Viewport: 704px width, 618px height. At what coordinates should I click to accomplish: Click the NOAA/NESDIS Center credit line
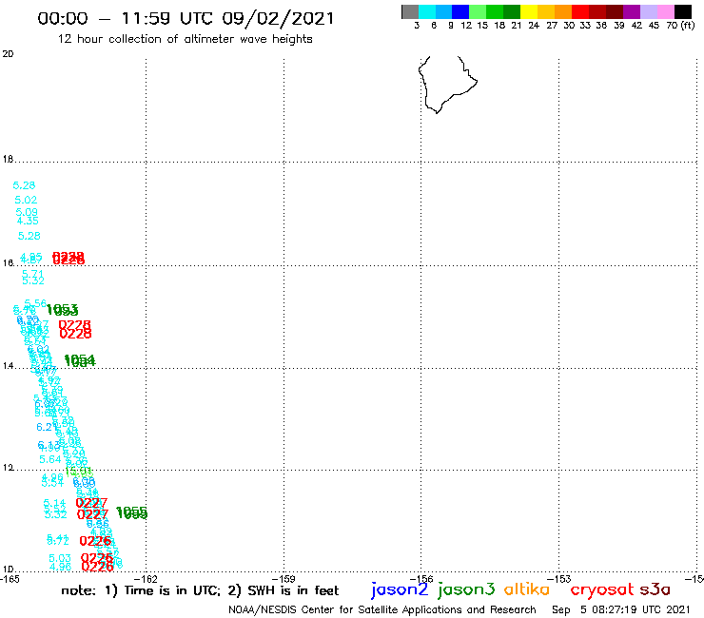click(x=382, y=609)
